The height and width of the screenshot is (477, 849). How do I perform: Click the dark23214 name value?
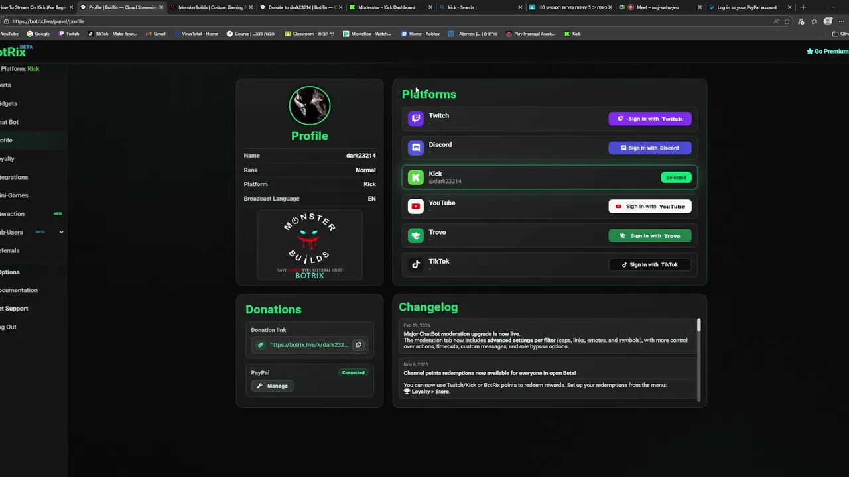(361, 156)
